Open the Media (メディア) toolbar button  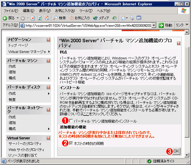click(x=101, y=18)
